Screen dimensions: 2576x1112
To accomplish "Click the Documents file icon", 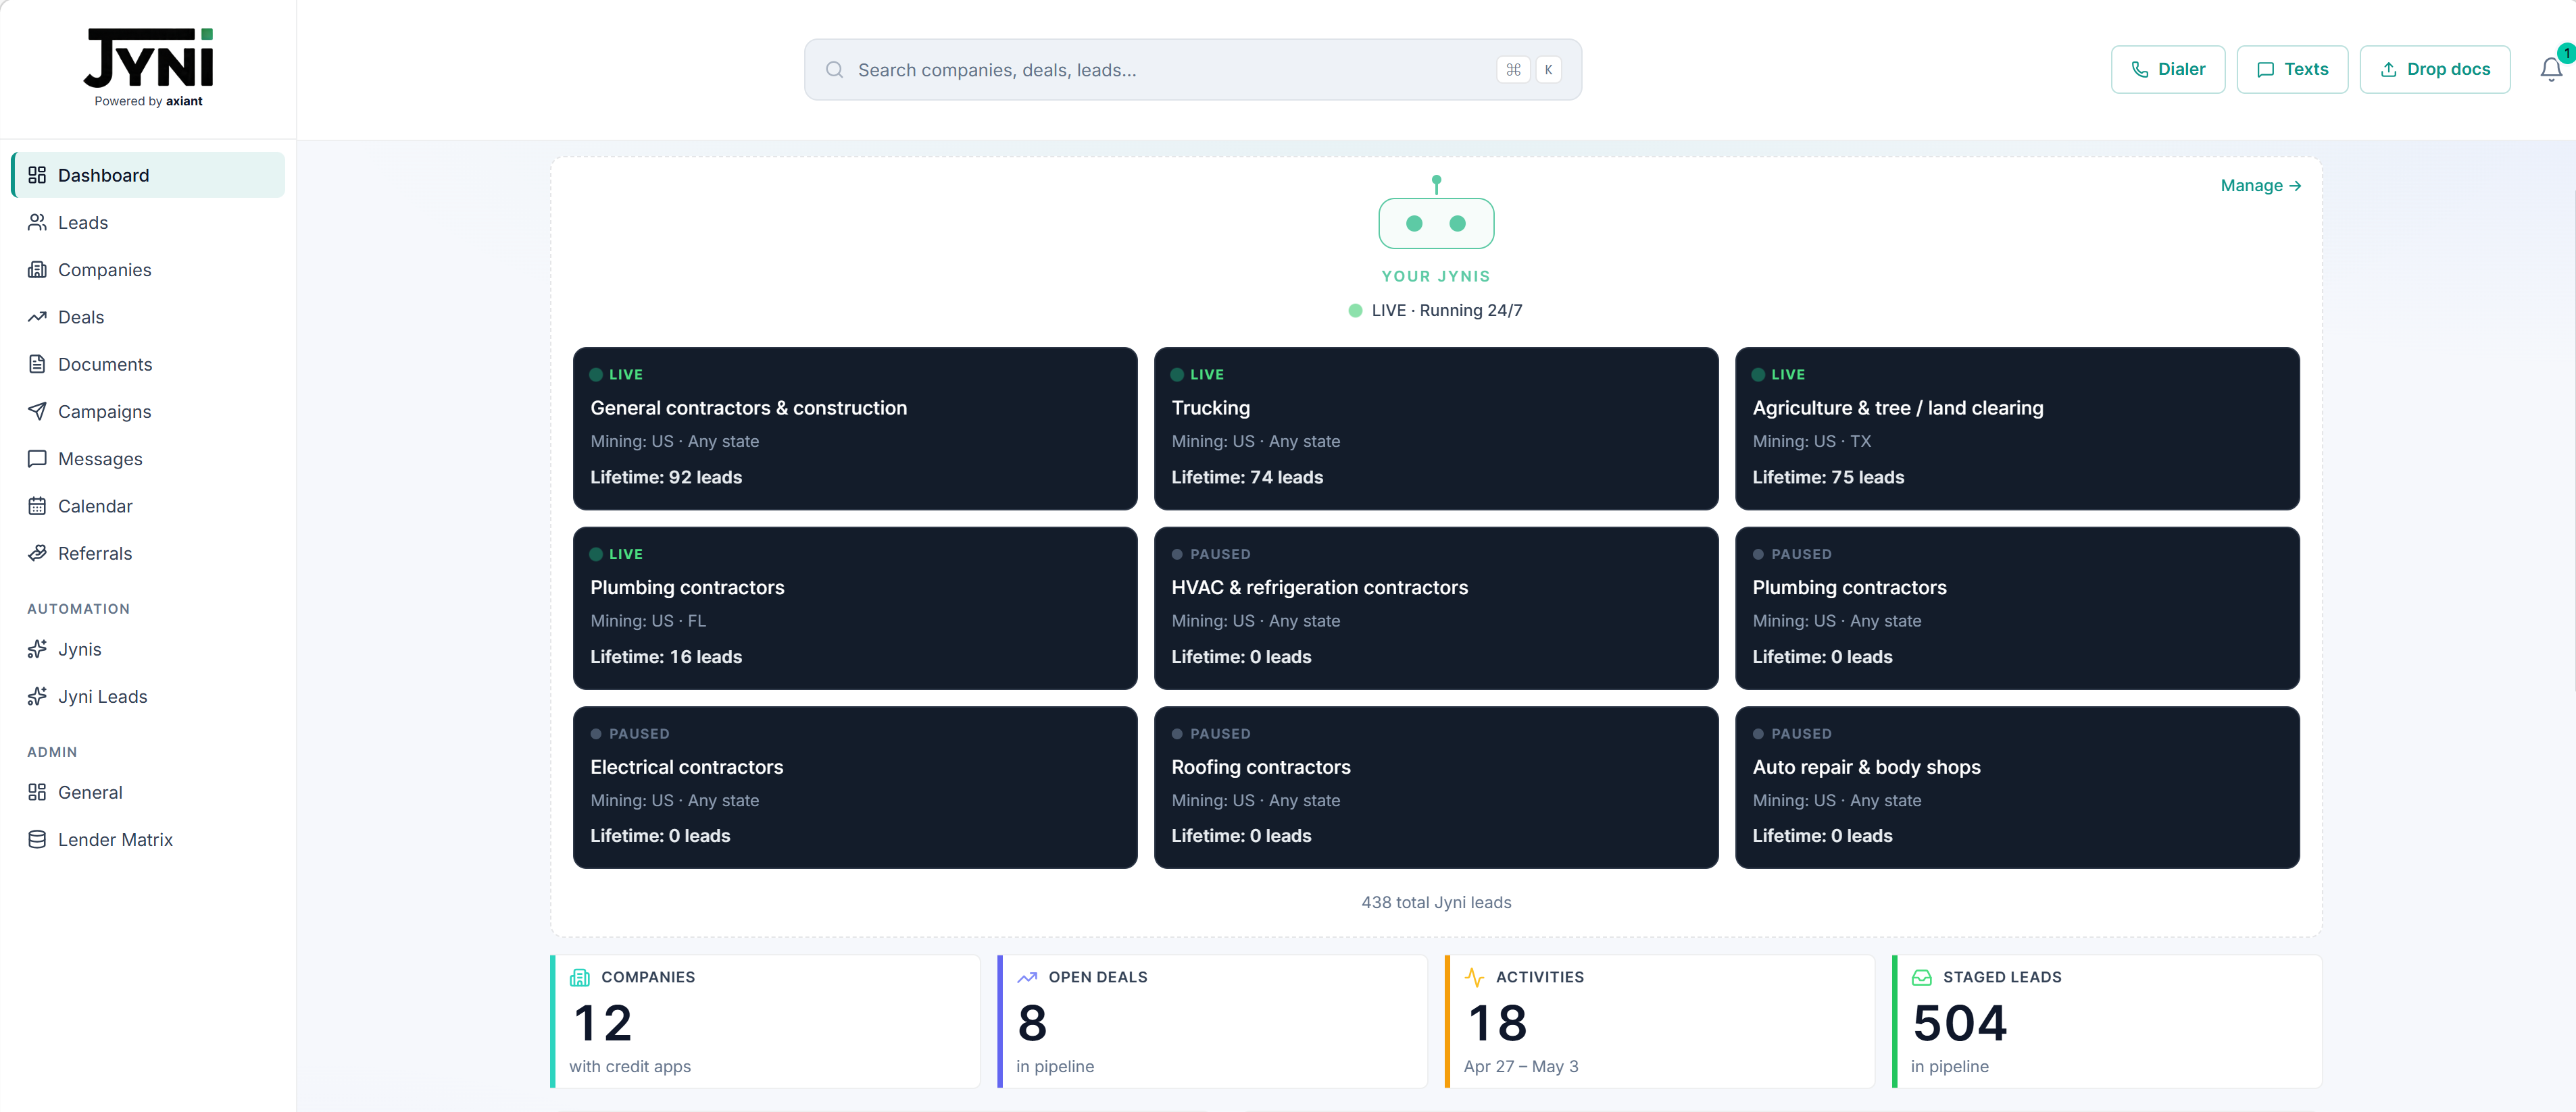I will (37, 364).
